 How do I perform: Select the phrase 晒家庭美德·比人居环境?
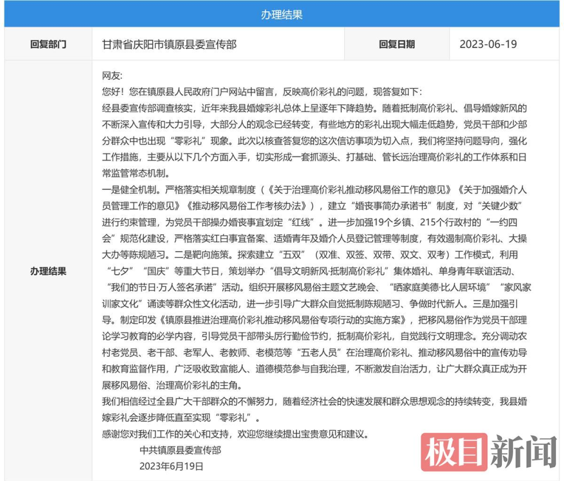439,287
